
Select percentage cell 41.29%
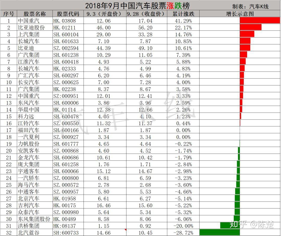(183, 21)
